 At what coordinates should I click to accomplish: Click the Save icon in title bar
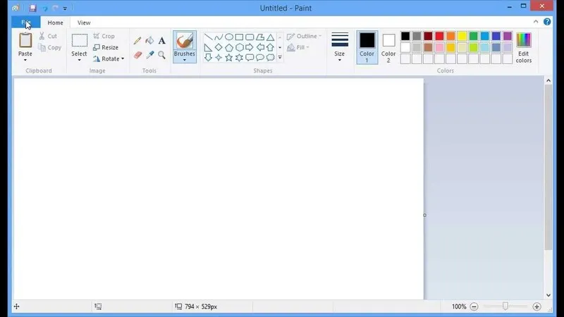[x=32, y=8]
